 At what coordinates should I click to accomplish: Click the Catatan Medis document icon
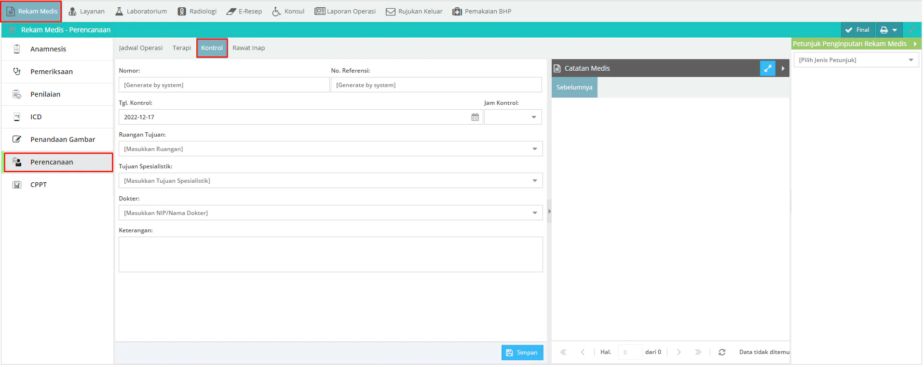(x=557, y=68)
